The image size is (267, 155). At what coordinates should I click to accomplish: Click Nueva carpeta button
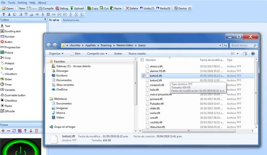(x=137, y=54)
